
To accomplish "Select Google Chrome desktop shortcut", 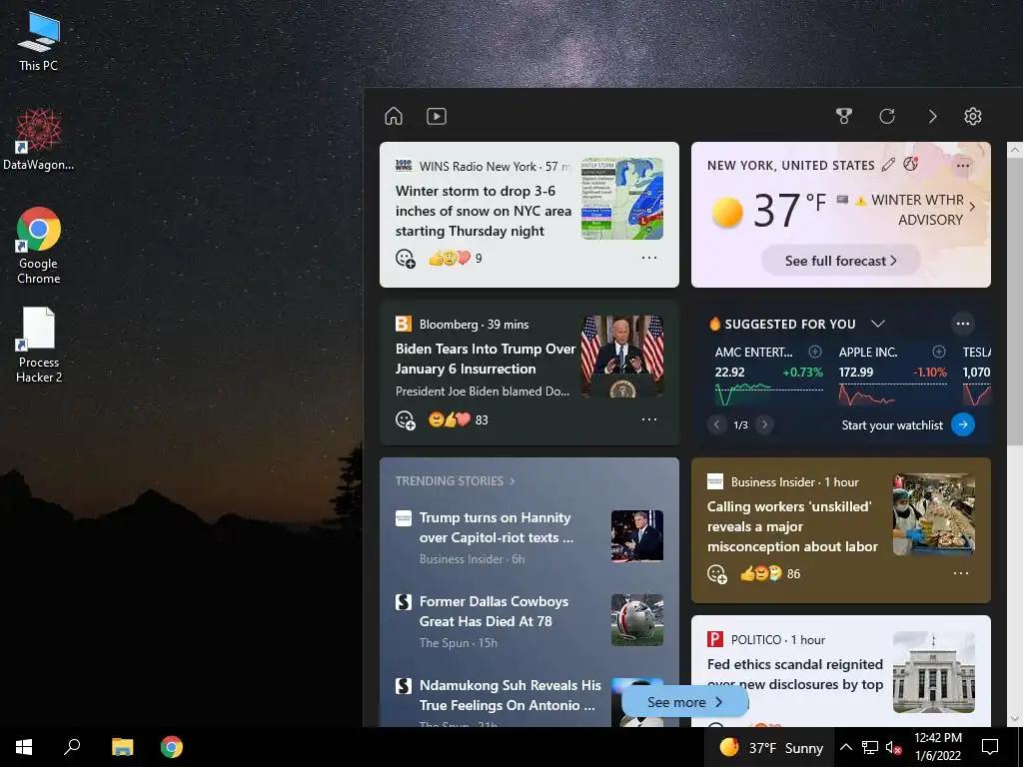I will pos(39,246).
